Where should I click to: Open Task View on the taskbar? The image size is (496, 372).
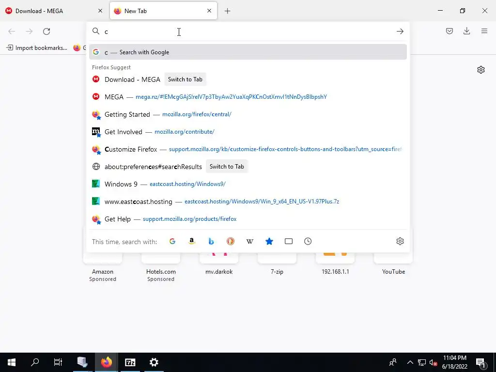(x=58, y=362)
